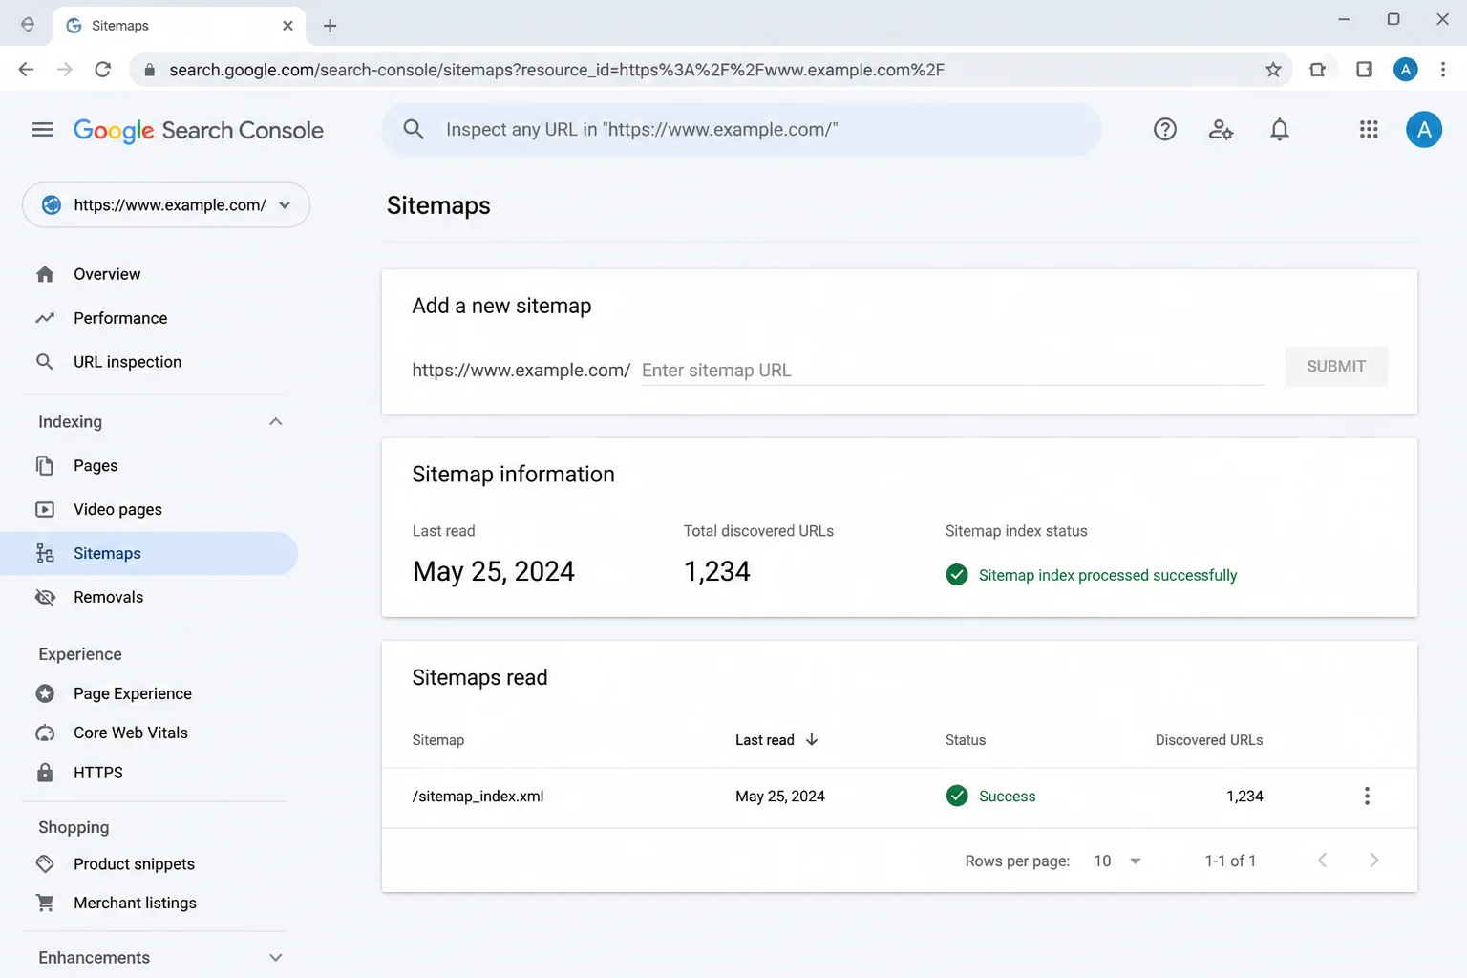Open more options for sitemap_index.xml row

(x=1367, y=797)
